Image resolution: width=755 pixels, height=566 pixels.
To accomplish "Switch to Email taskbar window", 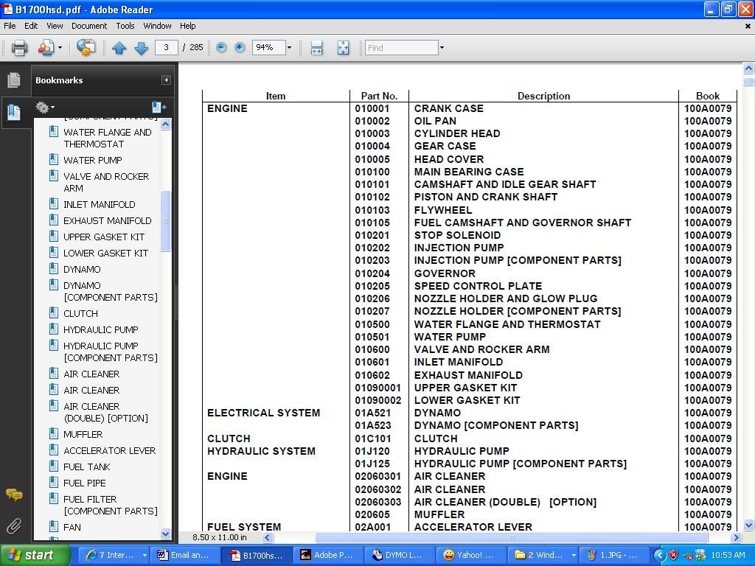I will 184,556.
